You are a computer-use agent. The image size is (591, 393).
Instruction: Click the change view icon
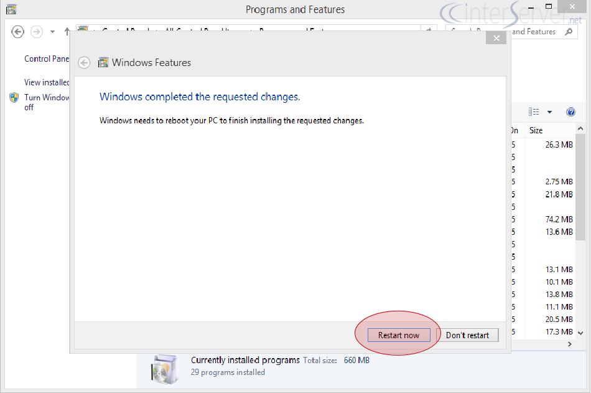click(533, 111)
